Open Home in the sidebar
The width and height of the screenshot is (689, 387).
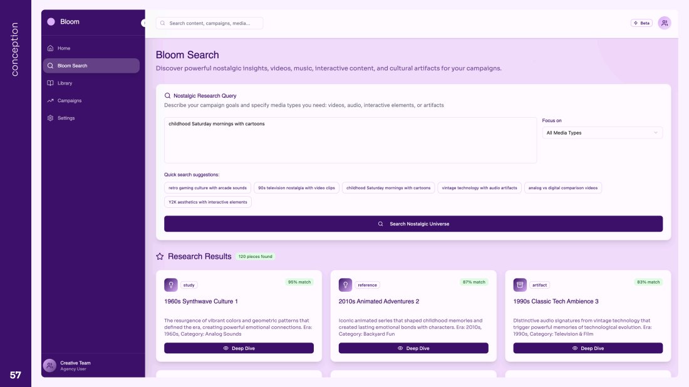63,48
